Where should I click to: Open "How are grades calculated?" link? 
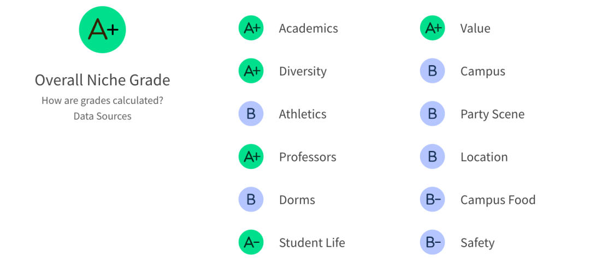(102, 101)
